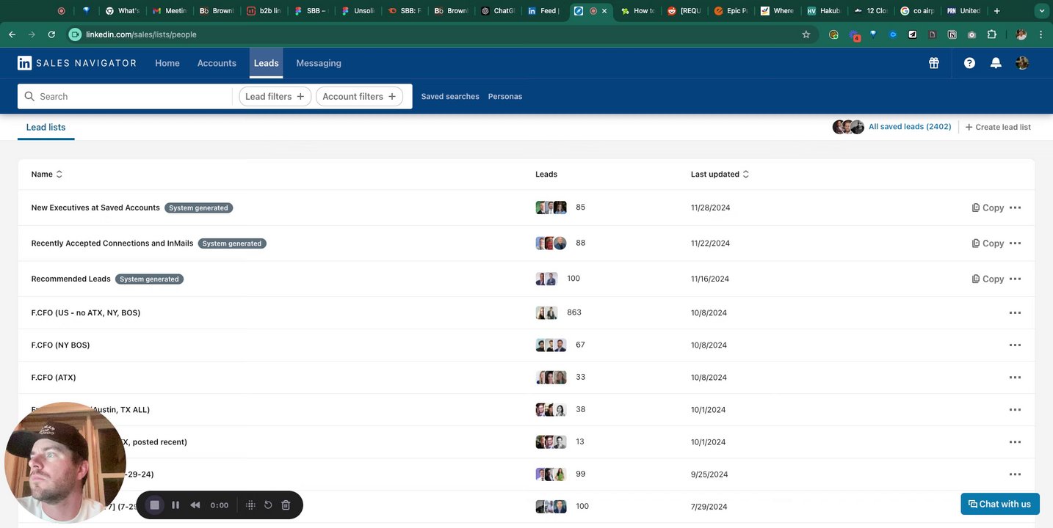
Task: Close the active browser tab
Action: [x=604, y=11]
